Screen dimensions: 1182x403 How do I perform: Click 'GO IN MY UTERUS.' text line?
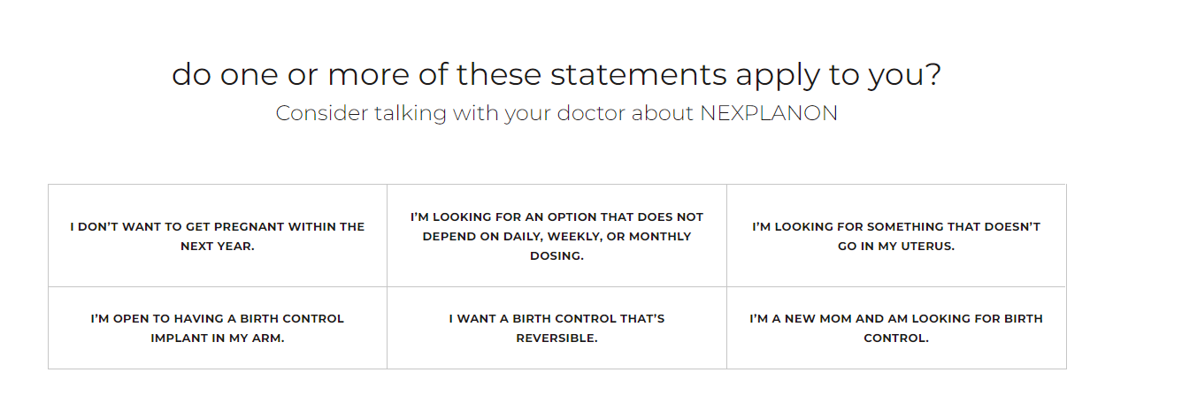(x=896, y=247)
